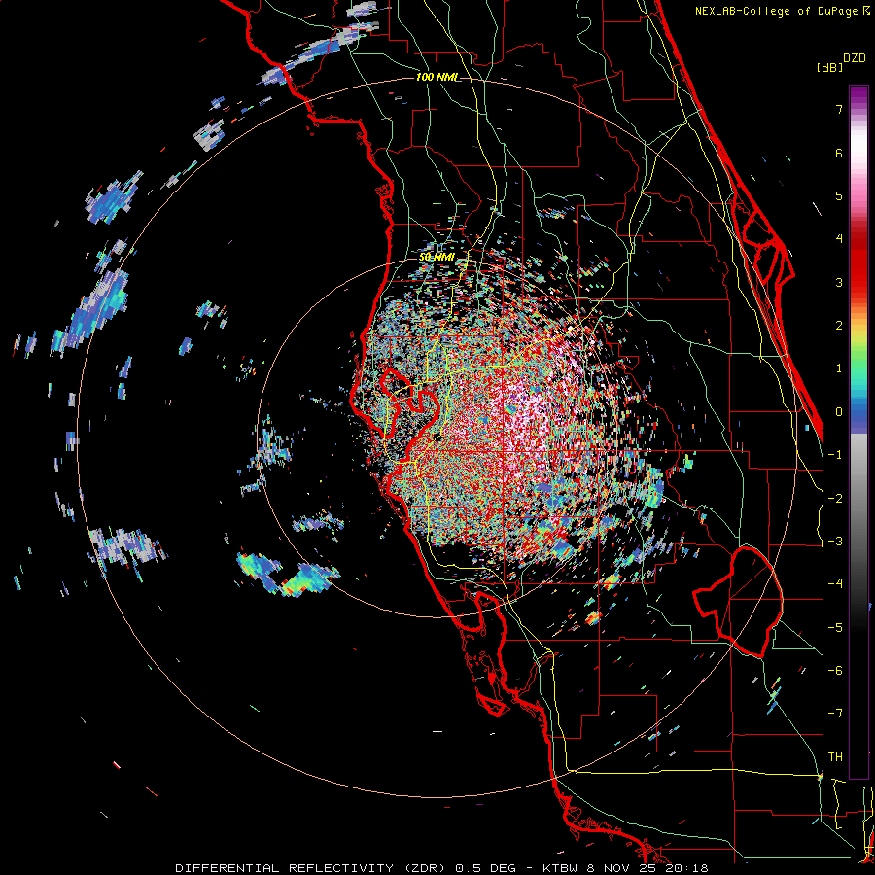Click the positive 5 scale value

tap(839, 195)
